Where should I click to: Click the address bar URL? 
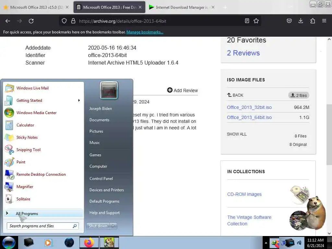pos(122,21)
